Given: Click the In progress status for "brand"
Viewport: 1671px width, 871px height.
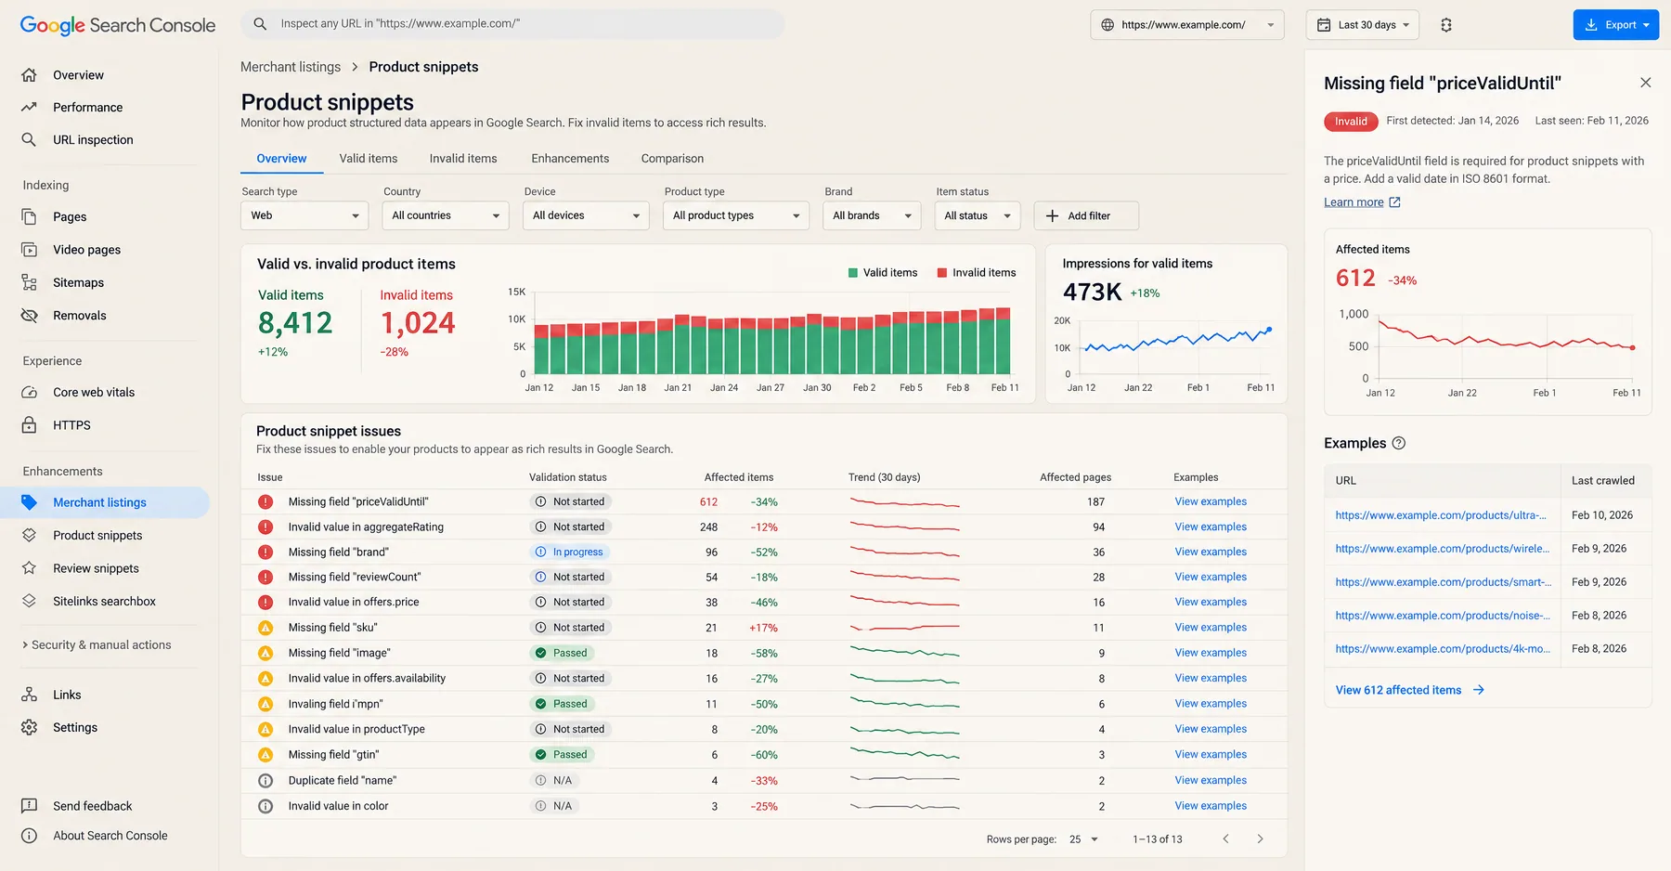Looking at the screenshot, I should [569, 552].
